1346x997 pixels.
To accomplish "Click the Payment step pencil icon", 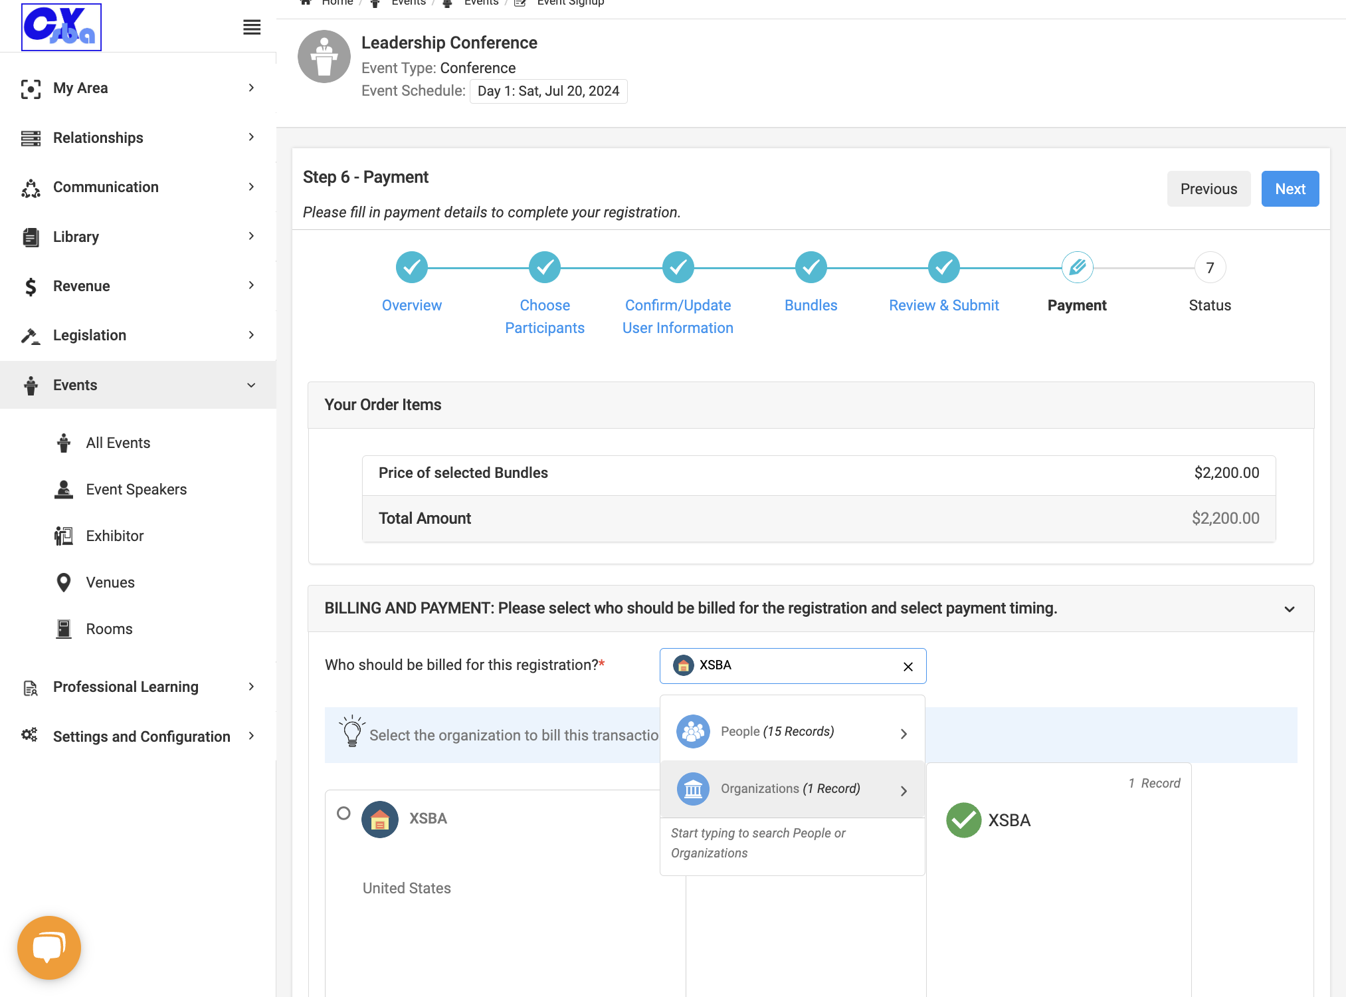I will click(x=1078, y=267).
